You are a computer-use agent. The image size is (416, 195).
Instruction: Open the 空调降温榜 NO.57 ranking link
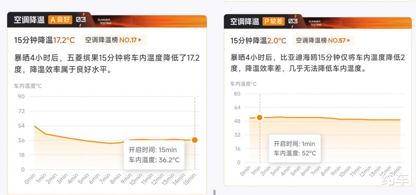[324, 40]
